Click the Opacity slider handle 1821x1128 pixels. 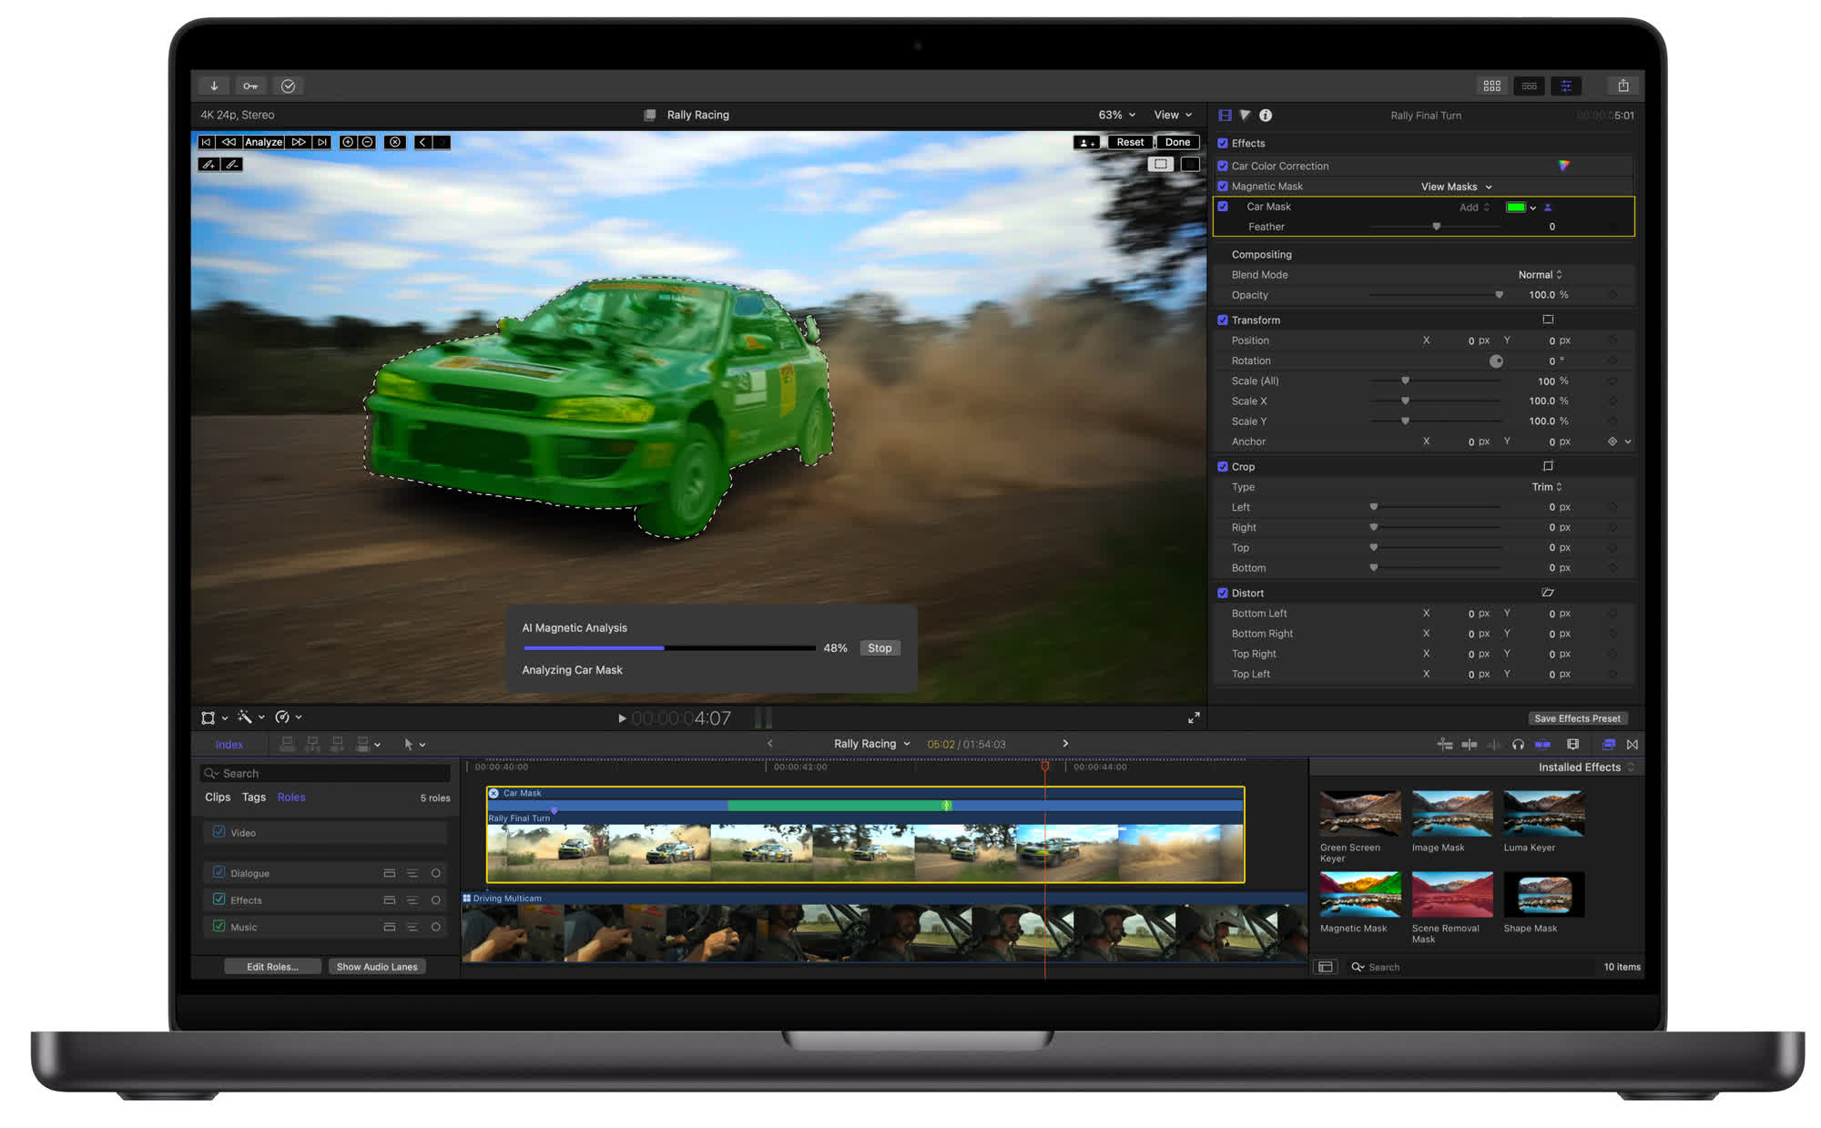[1499, 295]
